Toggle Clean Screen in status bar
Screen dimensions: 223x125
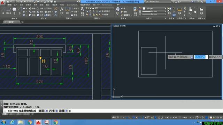tap(218, 117)
